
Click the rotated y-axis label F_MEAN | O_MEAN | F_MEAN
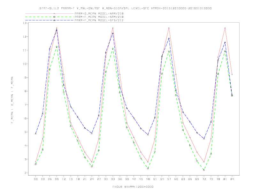12,100
